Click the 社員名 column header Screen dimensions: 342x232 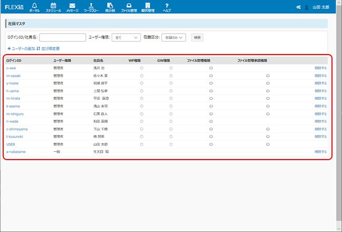(x=98, y=60)
